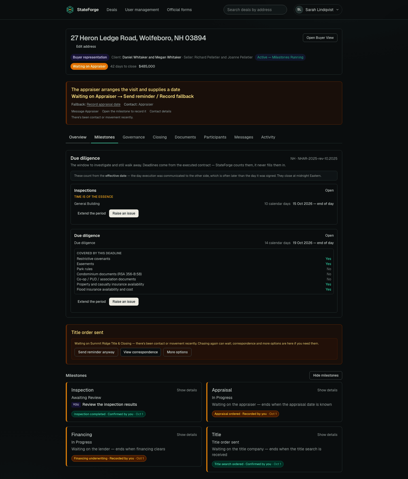Go to User management
408x479 pixels.
(x=142, y=10)
